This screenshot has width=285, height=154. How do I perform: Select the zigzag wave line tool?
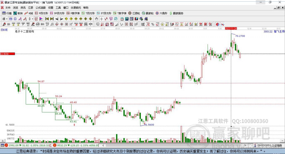tap(122, 24)
